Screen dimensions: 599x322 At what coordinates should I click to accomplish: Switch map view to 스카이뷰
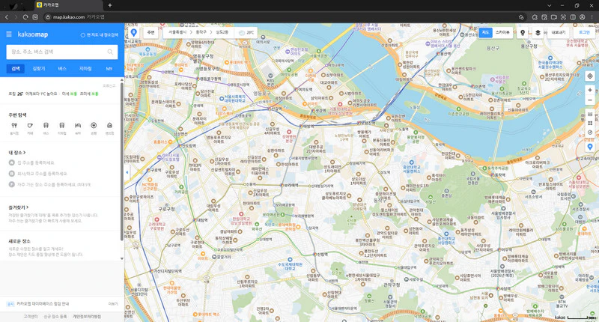(502, 33)
